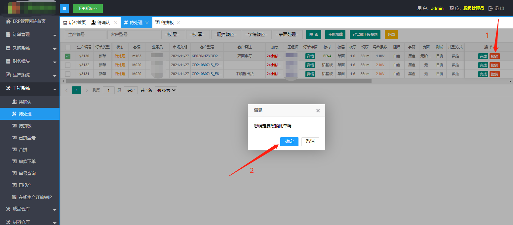Confirm cancellation with the 确定 button
The image size is (513, 225).
click(289, 142)
